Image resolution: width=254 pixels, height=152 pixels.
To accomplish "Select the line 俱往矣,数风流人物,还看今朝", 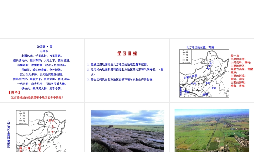I will (42, 88).
